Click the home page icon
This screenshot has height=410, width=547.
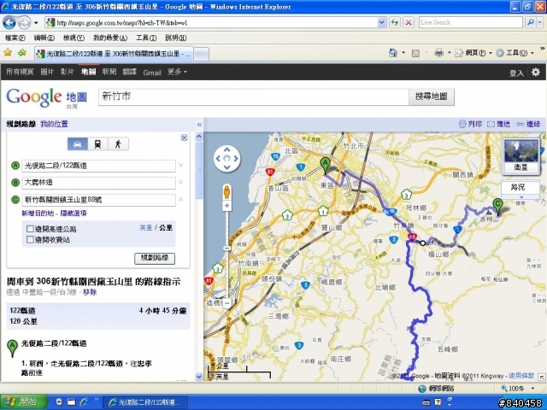[x=393, y=53]
